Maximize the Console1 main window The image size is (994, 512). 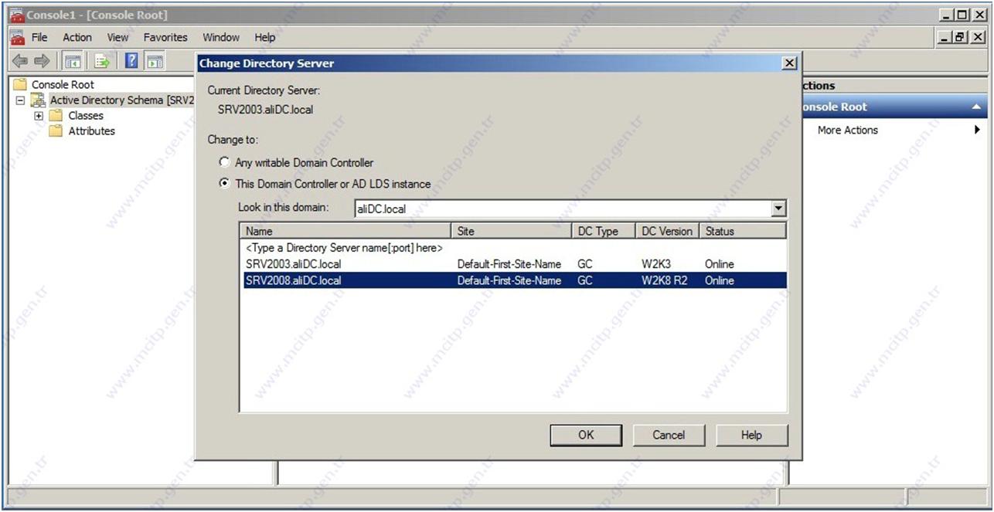click(963, 15)
